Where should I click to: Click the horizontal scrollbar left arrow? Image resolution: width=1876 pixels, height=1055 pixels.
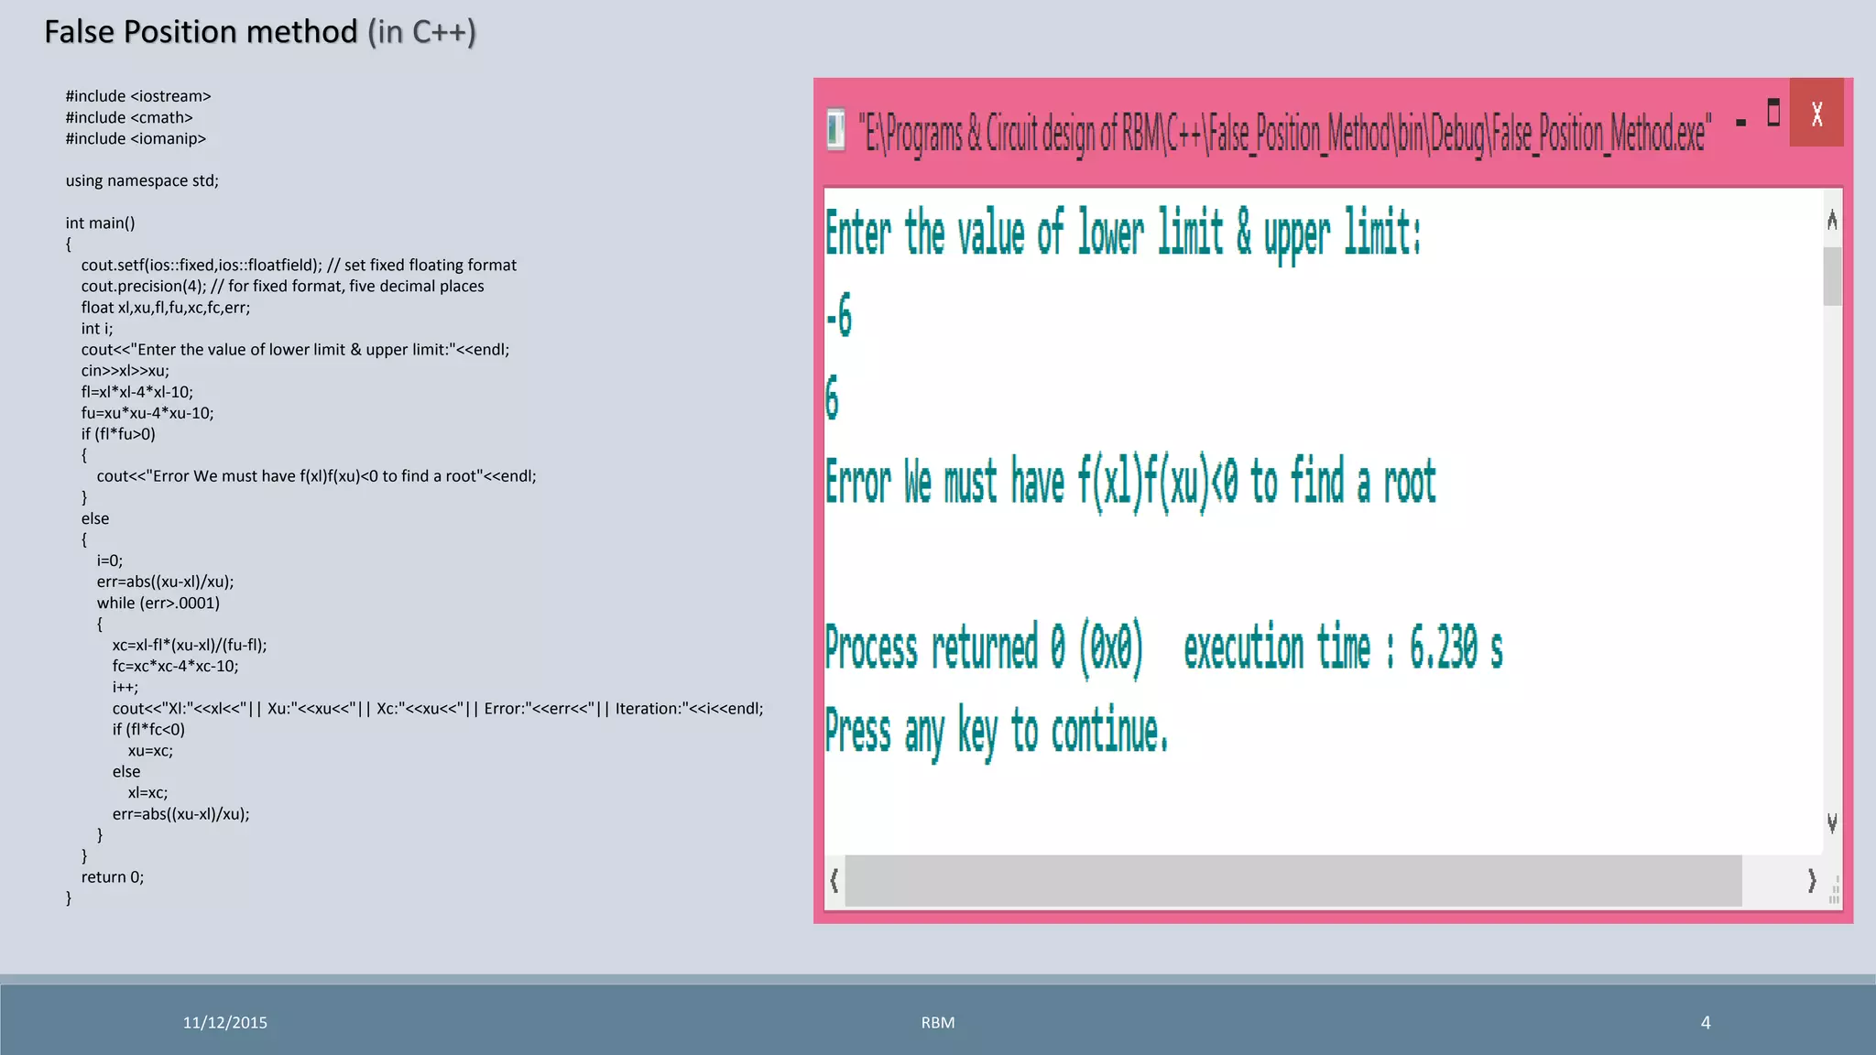click(x=834, y=880)
